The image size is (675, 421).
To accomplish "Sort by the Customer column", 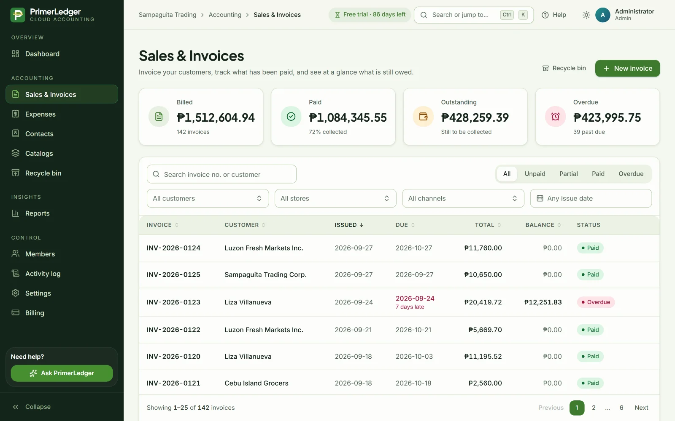I will [245, 225].
